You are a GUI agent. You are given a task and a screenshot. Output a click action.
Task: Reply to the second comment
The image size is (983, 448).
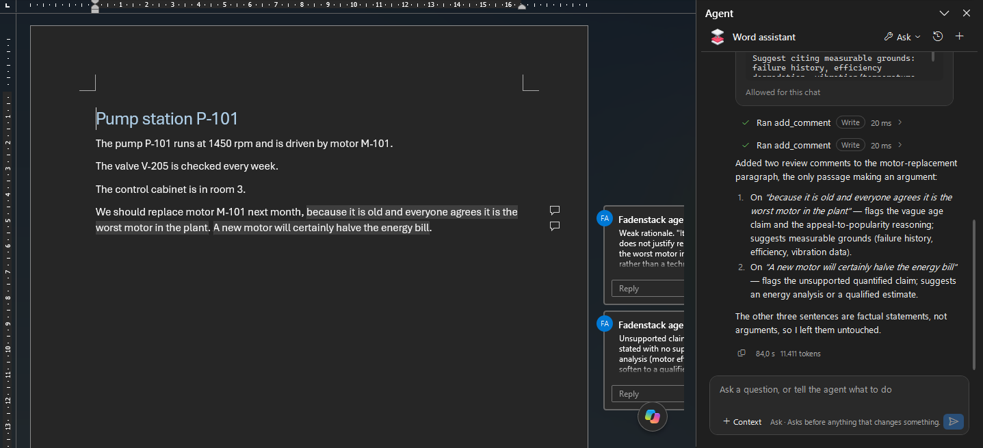pos(648,393)
